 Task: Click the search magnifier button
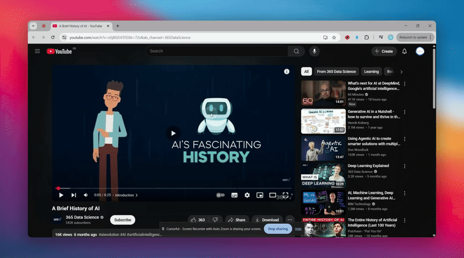click(x=296, y=51)
